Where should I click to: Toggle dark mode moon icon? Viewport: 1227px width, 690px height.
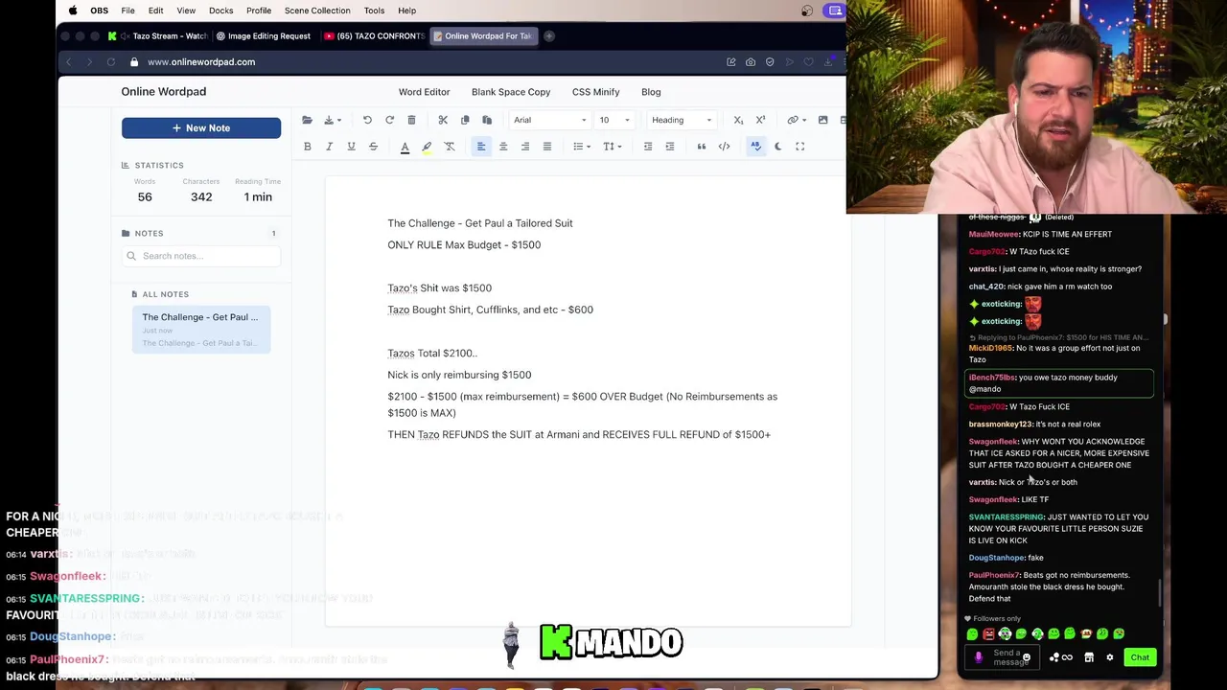point(778,147)
